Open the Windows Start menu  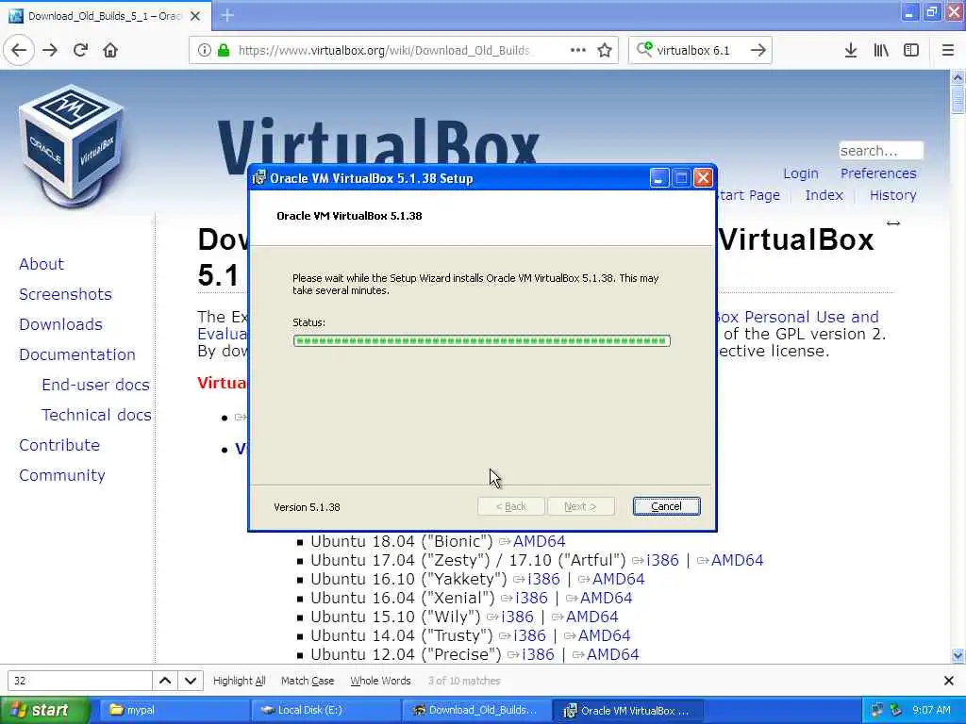(x=43, y=710)
